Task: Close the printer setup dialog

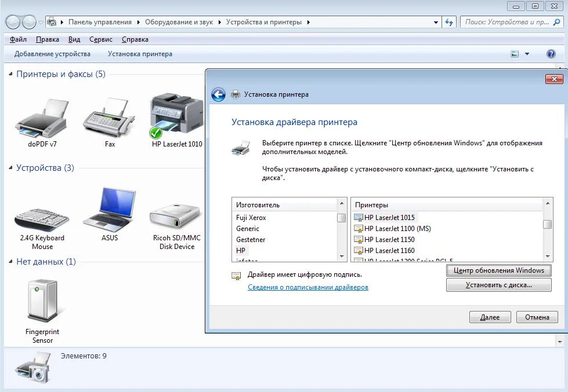Action: 554,79
